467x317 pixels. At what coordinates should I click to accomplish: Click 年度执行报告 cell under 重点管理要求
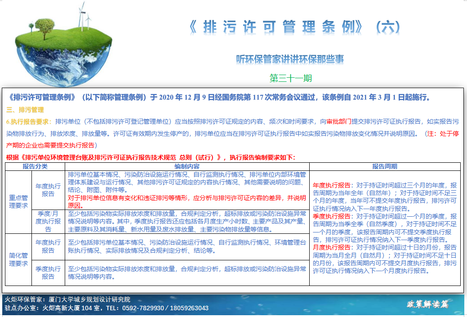click(48, 190)
